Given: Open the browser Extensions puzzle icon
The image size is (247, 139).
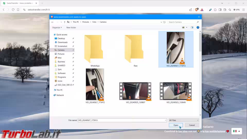Looking at the screenshot, I should [x=215, y=10].
